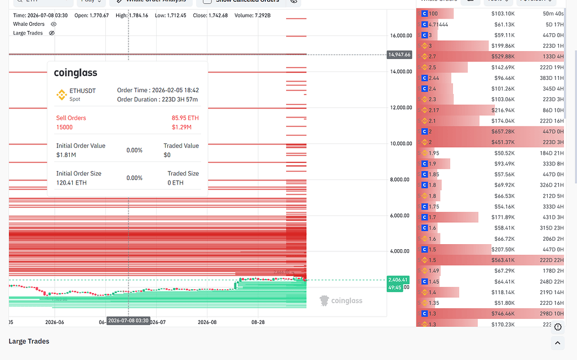Select the $67.29K whale order value
The width and height of the screenshot is (577, 360).
(x=504, y=271)
